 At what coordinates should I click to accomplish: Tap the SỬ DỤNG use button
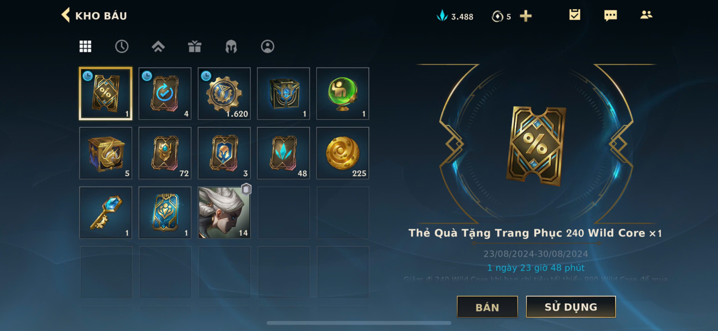571,307
